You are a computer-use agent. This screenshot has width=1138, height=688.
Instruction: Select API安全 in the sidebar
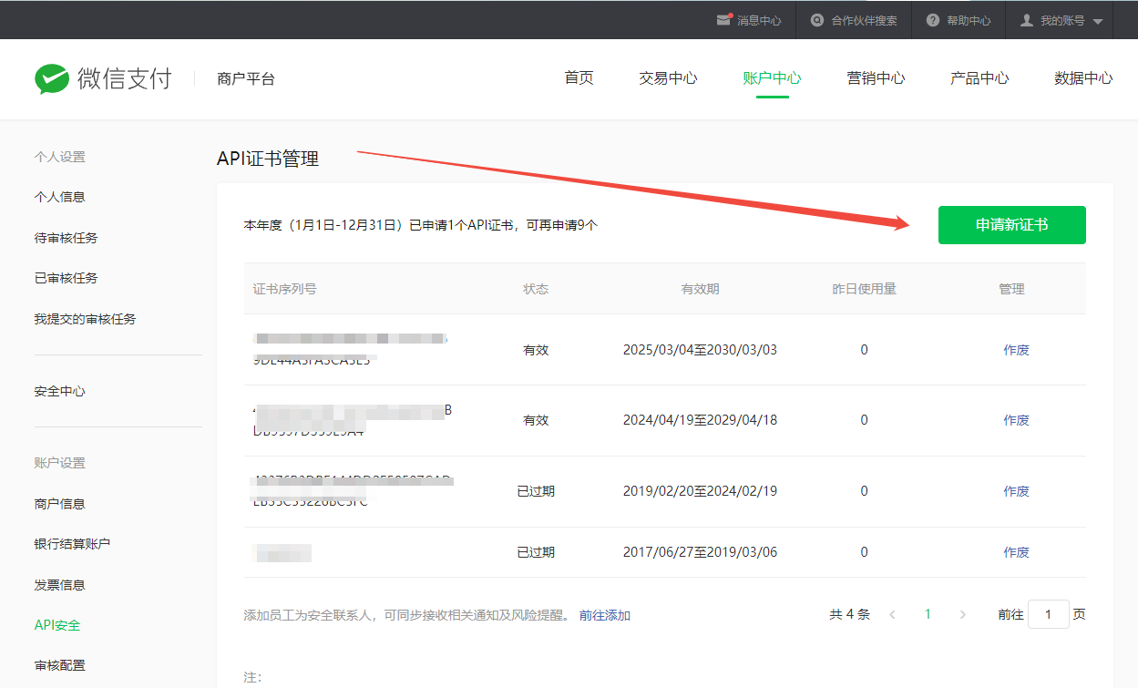coord(57,625)
